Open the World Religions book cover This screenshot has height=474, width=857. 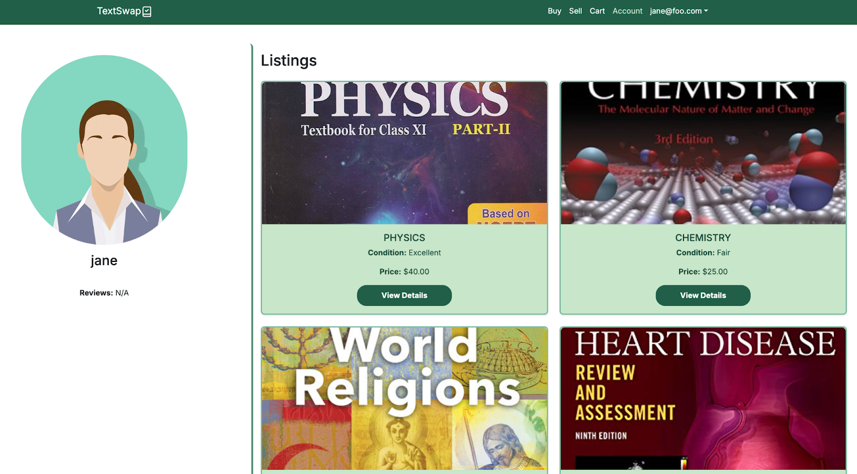click(x=404, y=398)
